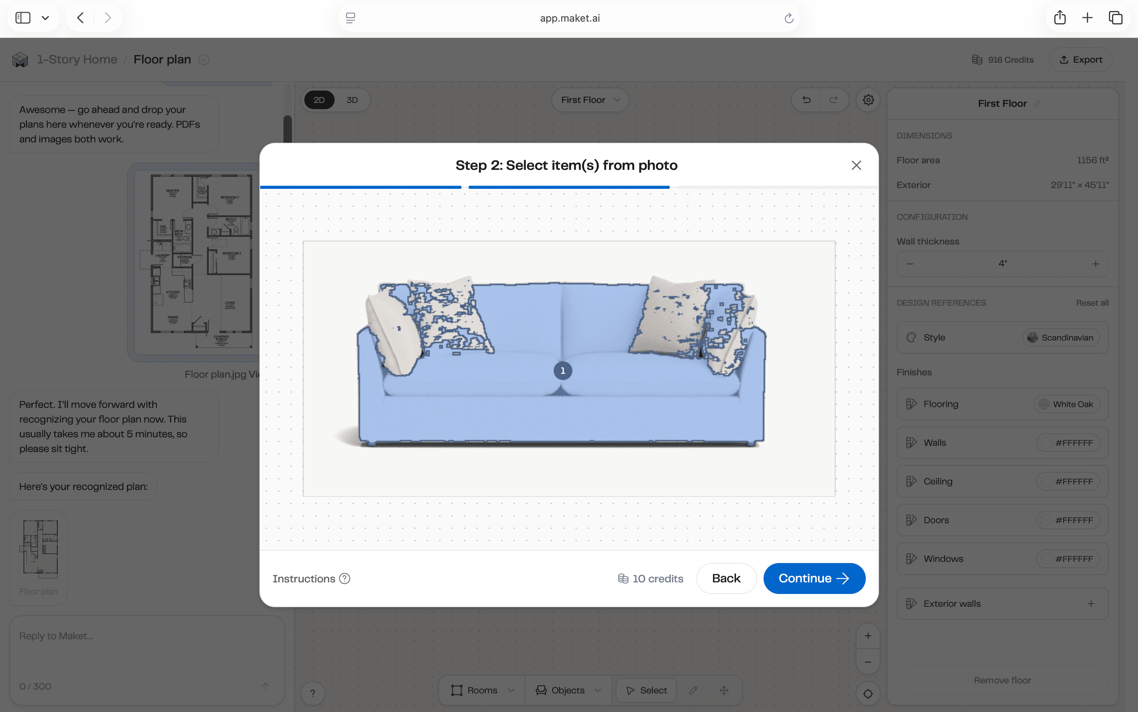Click the Maket cube logo
Image resolution: width=1138 pixels, height=712 pixels.
pos(20,60)
